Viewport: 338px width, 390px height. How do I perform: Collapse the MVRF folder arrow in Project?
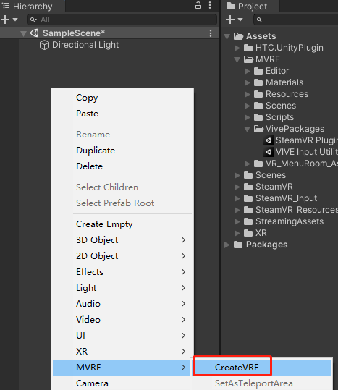point(237,59)
